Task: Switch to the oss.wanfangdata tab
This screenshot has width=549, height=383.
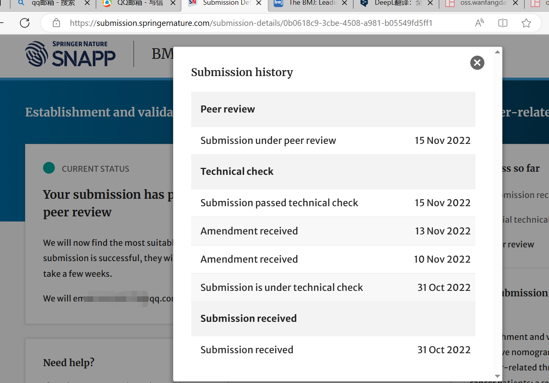Action: [482, 3]
